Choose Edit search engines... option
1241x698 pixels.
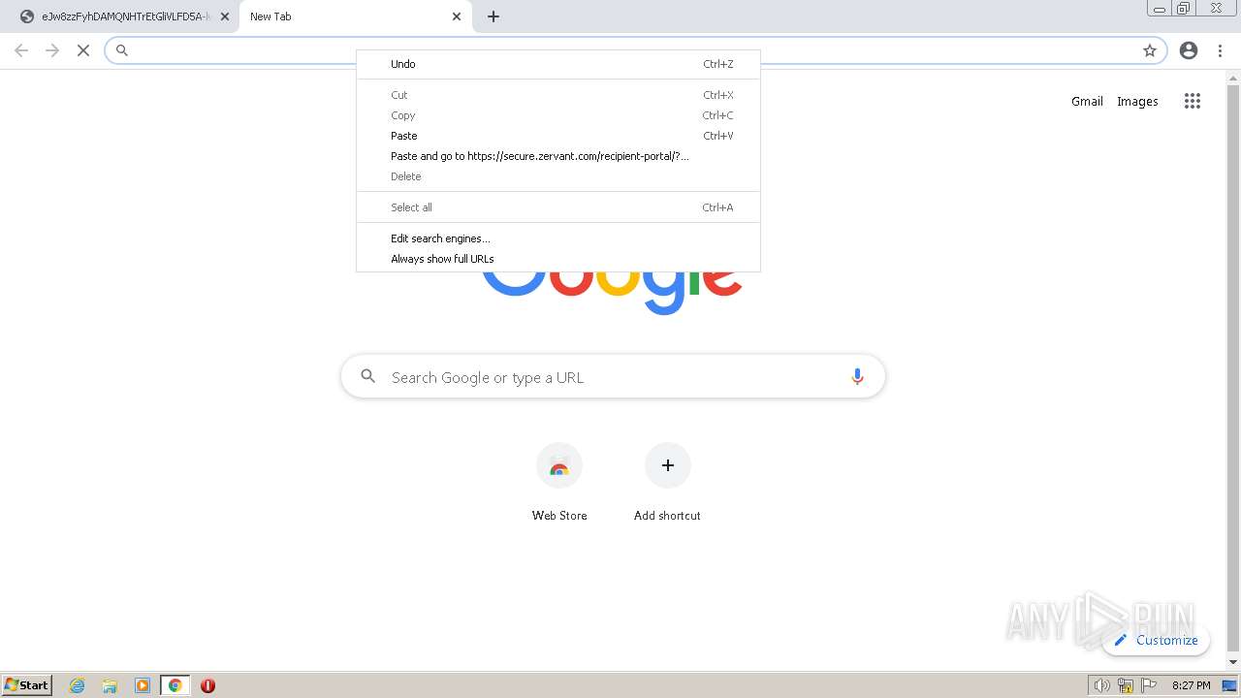point(558,238)
